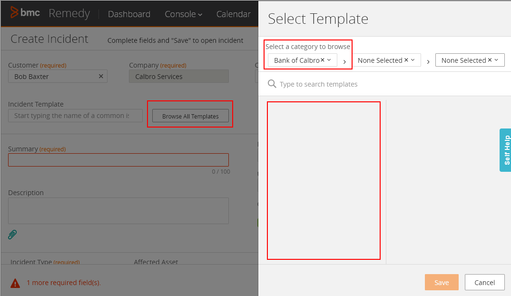This screenshot has width=511, height=296.
Task: Open the second None Selected category dropdown
Action: coord(413,60)
